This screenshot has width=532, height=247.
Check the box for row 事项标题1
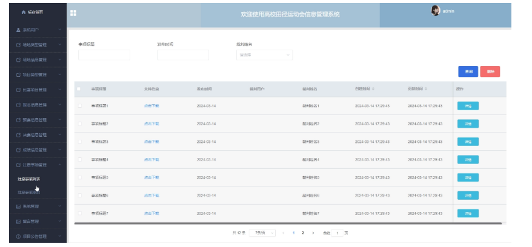[x=80, y=106]
